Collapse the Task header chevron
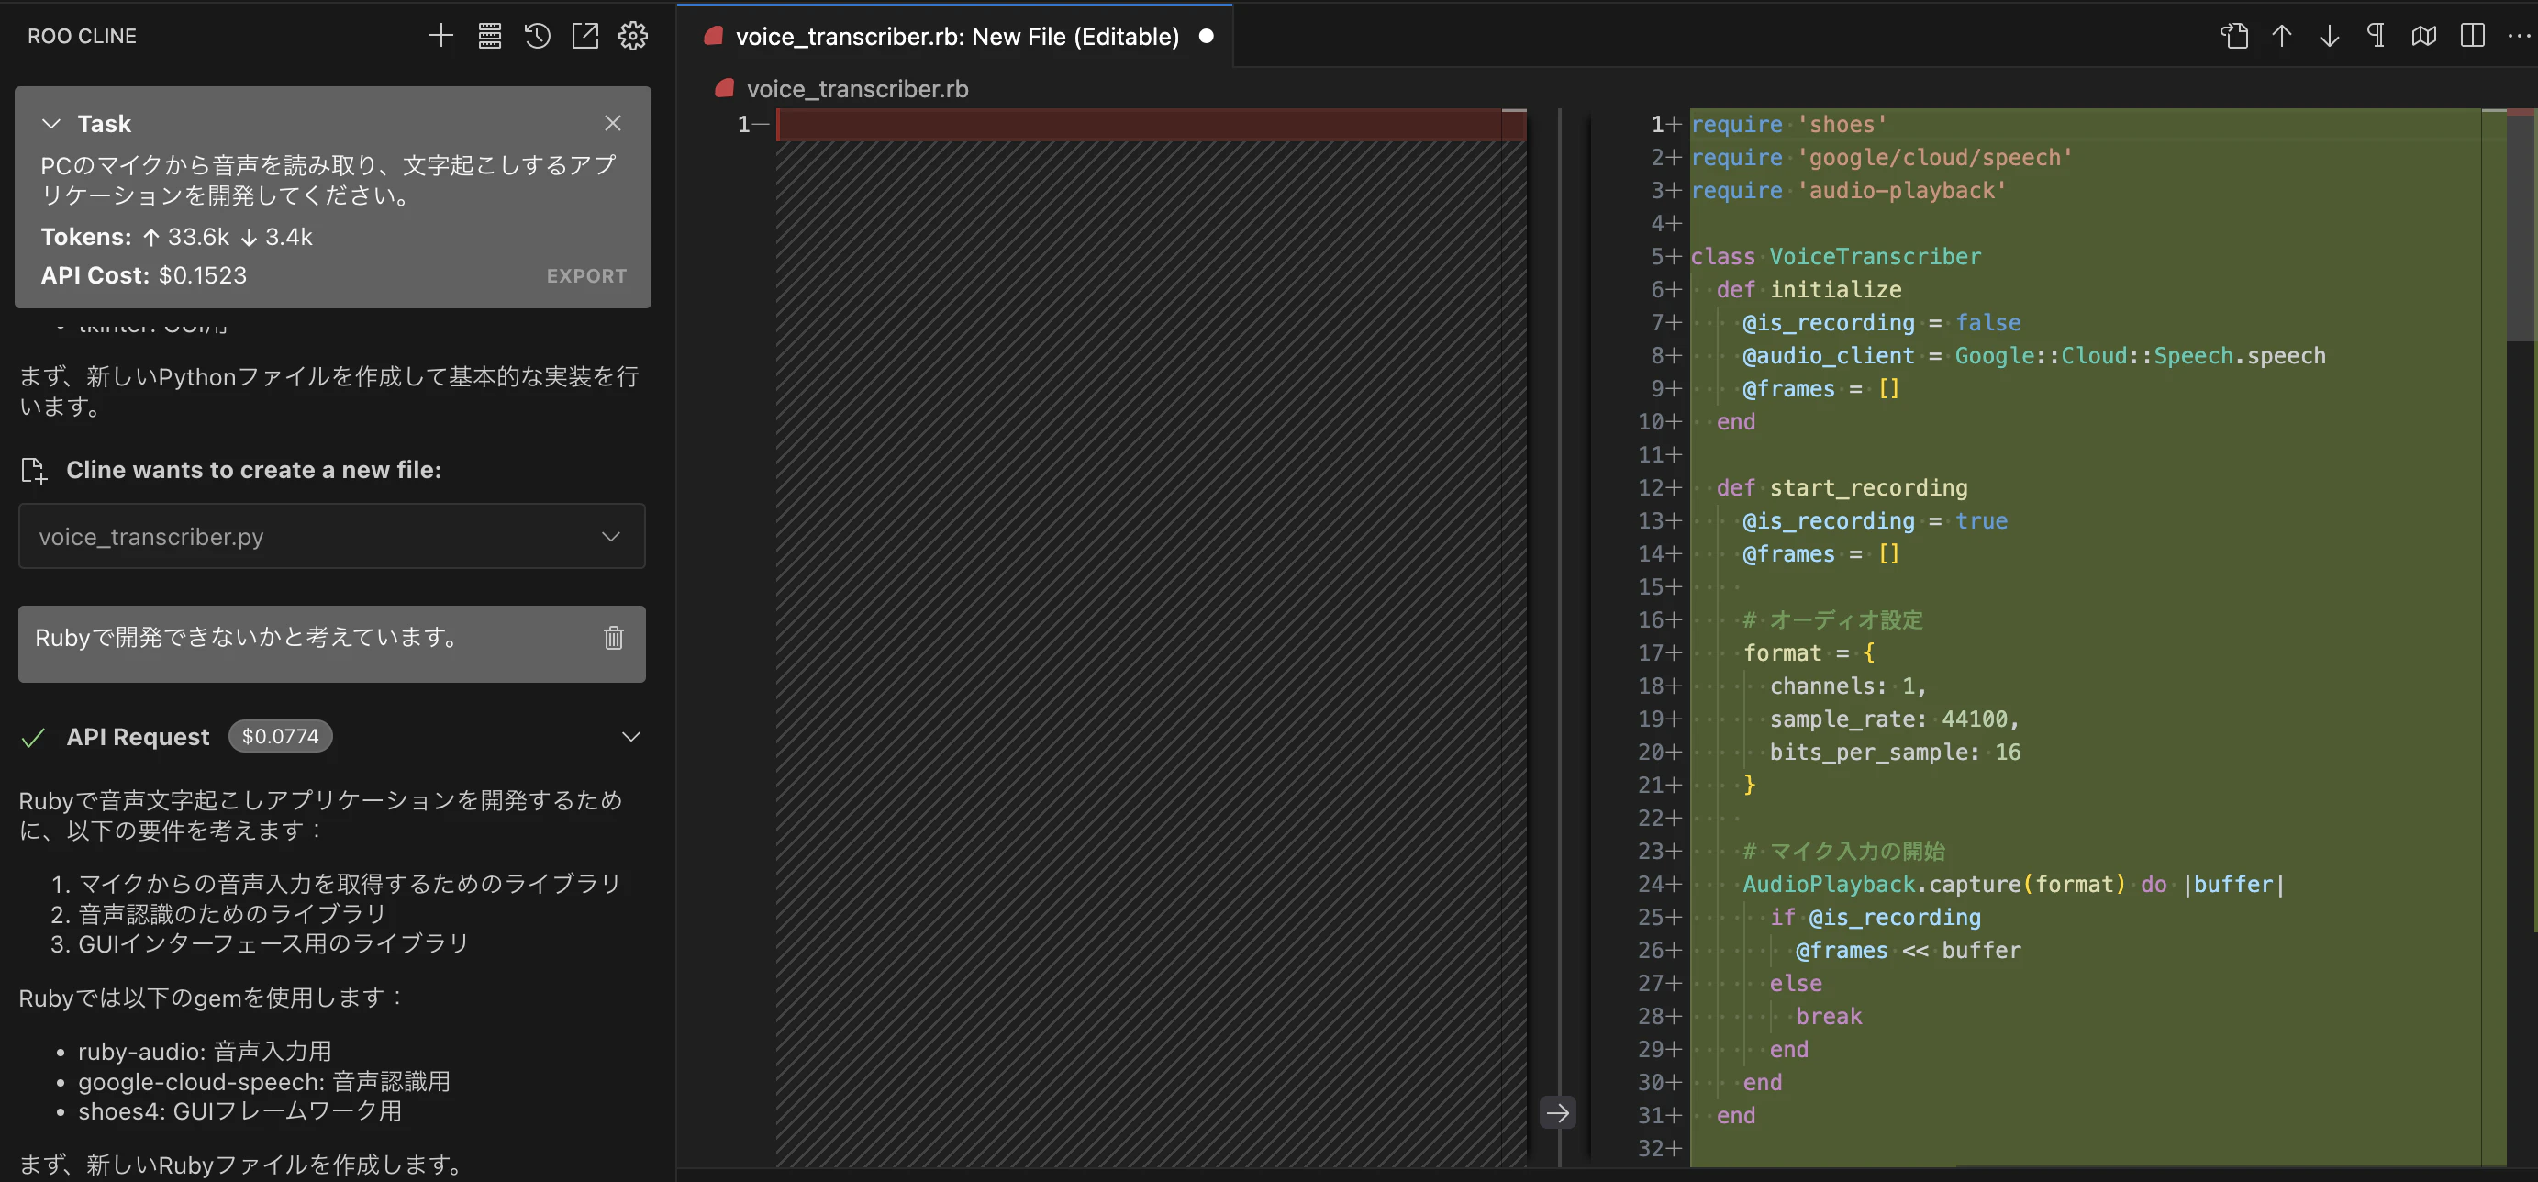This screenshot has width=2538, height=1182. (x=51, y=124)
